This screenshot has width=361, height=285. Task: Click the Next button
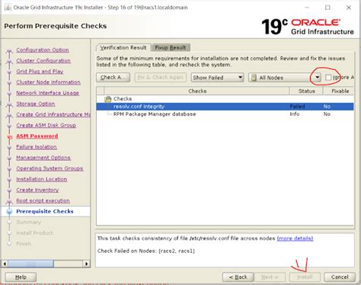click(x=270, y=277)
